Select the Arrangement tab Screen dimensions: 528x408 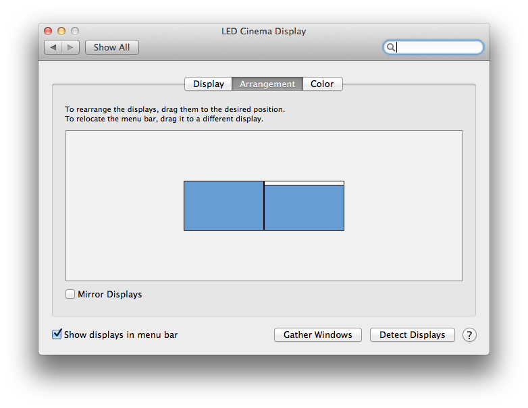pos(267,84)
